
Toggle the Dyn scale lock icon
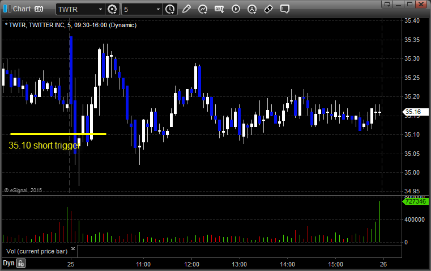(21, 263)
